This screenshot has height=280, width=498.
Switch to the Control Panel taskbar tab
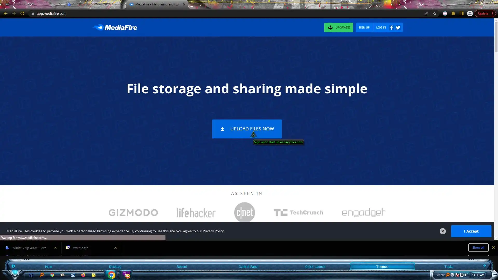click(x=248, y=267)
